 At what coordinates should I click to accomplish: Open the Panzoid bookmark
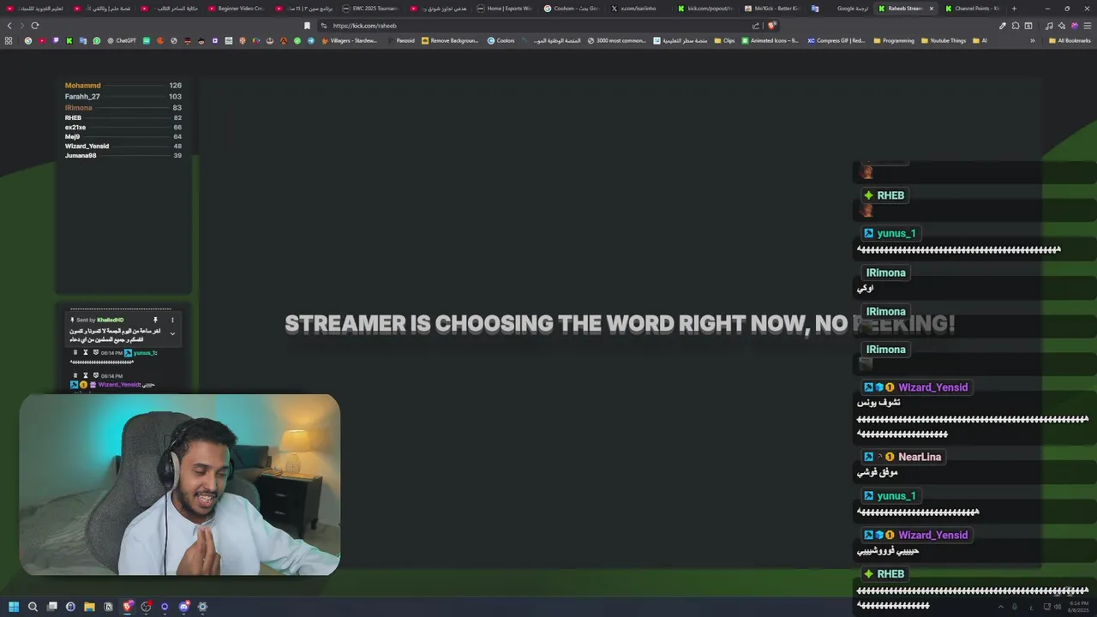[400, 40]
